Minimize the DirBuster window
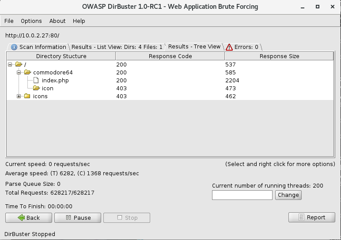 pyautogui.click(x=303, y=7)
